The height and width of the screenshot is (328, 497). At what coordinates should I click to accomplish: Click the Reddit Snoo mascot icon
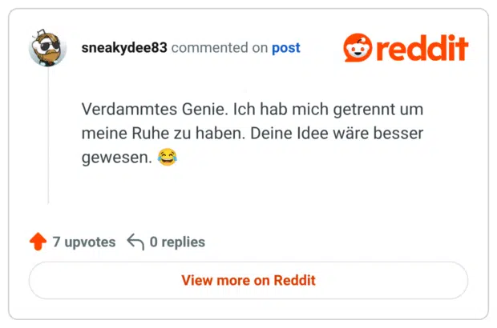coord(358,49)
